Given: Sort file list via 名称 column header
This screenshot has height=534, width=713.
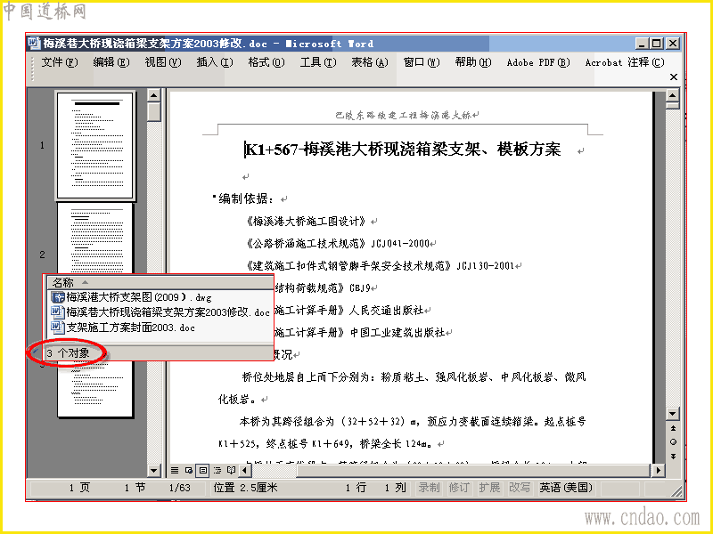Looking at the screenshot, I should click(160, 282).
